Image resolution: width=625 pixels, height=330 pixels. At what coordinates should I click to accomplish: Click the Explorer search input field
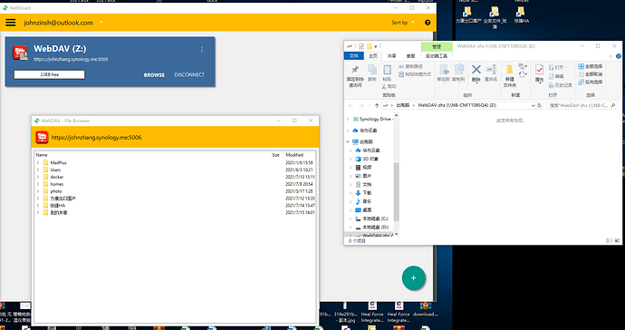pos(579,106)
